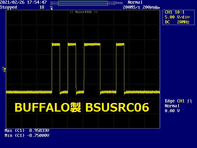Click the BUFFALO製 BSUSRC06 caption text
The image size is (197, 148).
coord(82,107)
